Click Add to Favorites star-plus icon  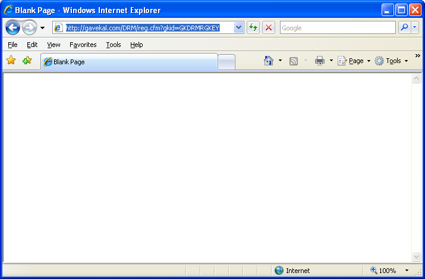click(x=27, y=60)
